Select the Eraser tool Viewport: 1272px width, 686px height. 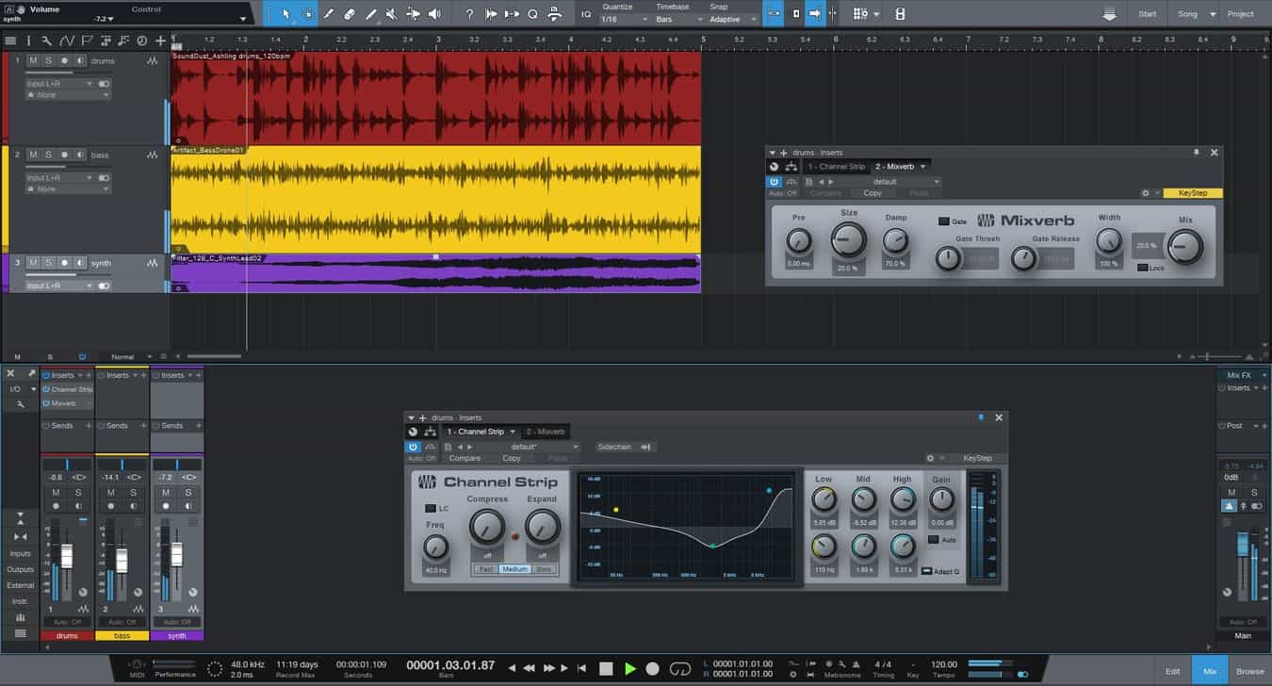[349, 13]
